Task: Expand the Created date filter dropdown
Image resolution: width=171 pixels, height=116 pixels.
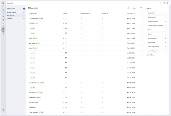Action: (x=157, y=38)
